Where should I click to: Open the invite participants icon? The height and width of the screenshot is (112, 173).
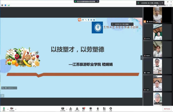click(x=70, y=109)
